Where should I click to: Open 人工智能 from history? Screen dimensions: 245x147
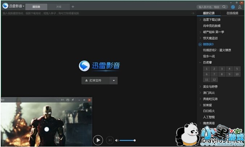[209, 117]
